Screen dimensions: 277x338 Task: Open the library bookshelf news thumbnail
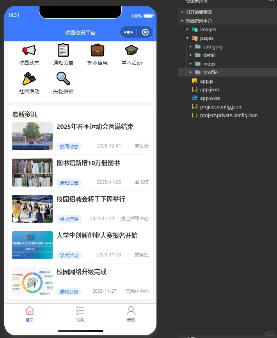tap(32, 173)
